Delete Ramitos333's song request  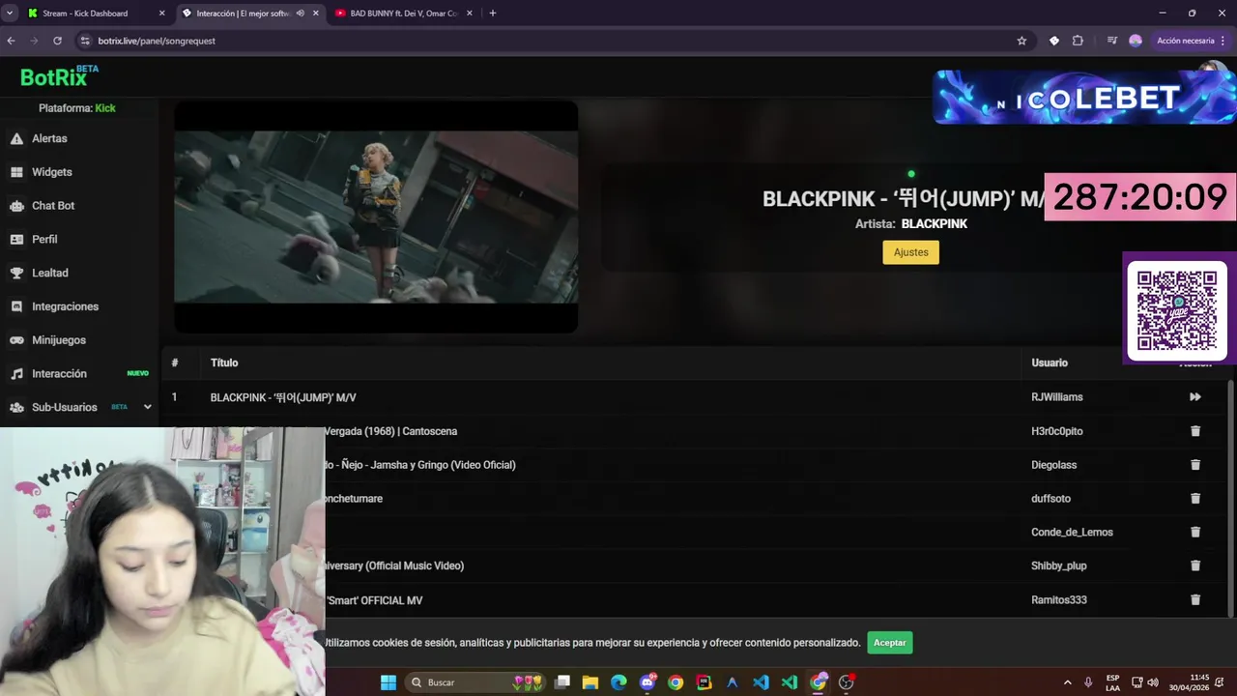coord(1195,599)
